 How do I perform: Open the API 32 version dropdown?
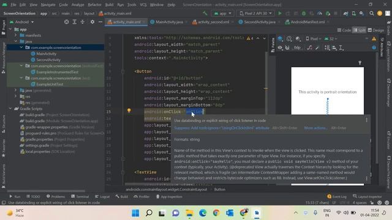pos(331,38)
